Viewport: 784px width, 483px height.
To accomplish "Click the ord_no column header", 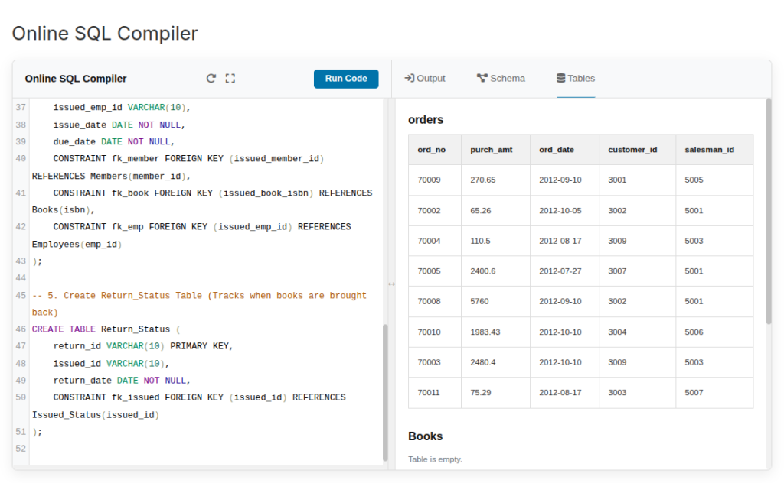I will tap(432, 150).
